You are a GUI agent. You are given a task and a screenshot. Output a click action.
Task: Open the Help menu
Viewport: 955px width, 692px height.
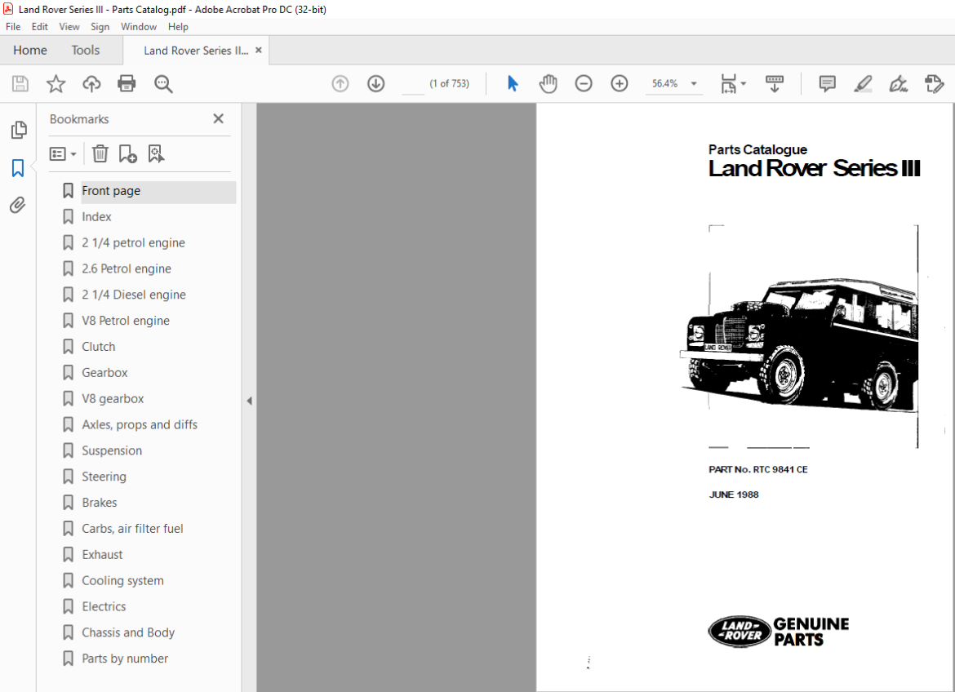coord(178,27)
